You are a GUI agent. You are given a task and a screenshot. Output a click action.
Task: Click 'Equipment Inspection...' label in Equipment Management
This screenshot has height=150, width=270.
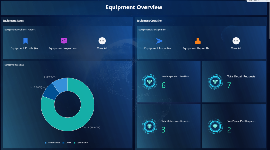[x=159, y=48]
